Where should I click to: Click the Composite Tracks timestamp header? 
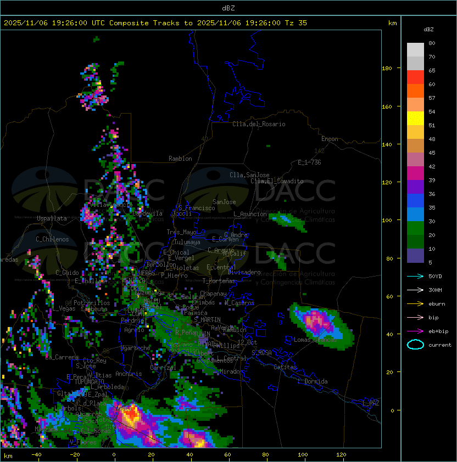(155, 23)
